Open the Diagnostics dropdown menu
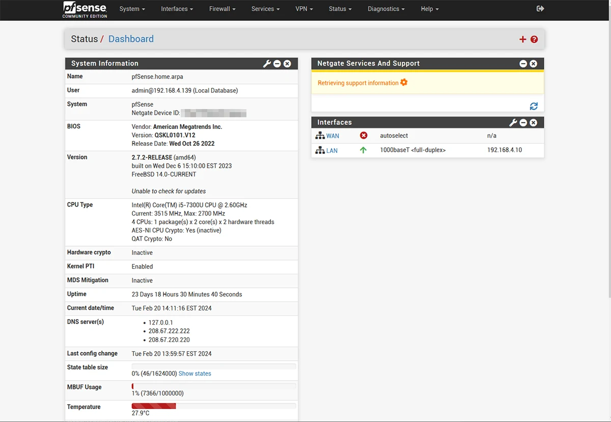This screenshot has height=422, width=611. point(386,9)
